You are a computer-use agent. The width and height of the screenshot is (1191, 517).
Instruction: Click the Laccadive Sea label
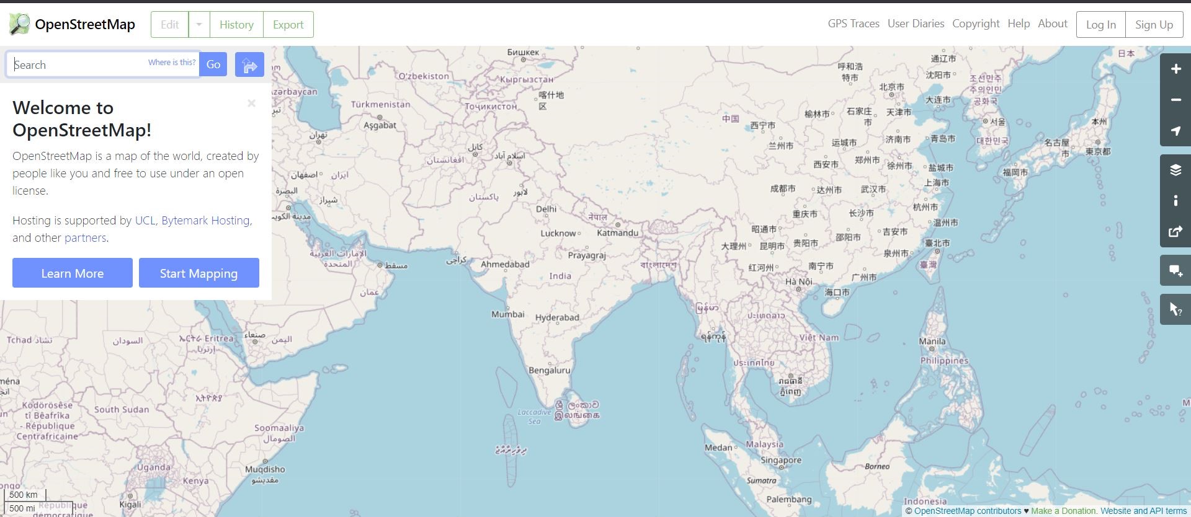point(534,417)
